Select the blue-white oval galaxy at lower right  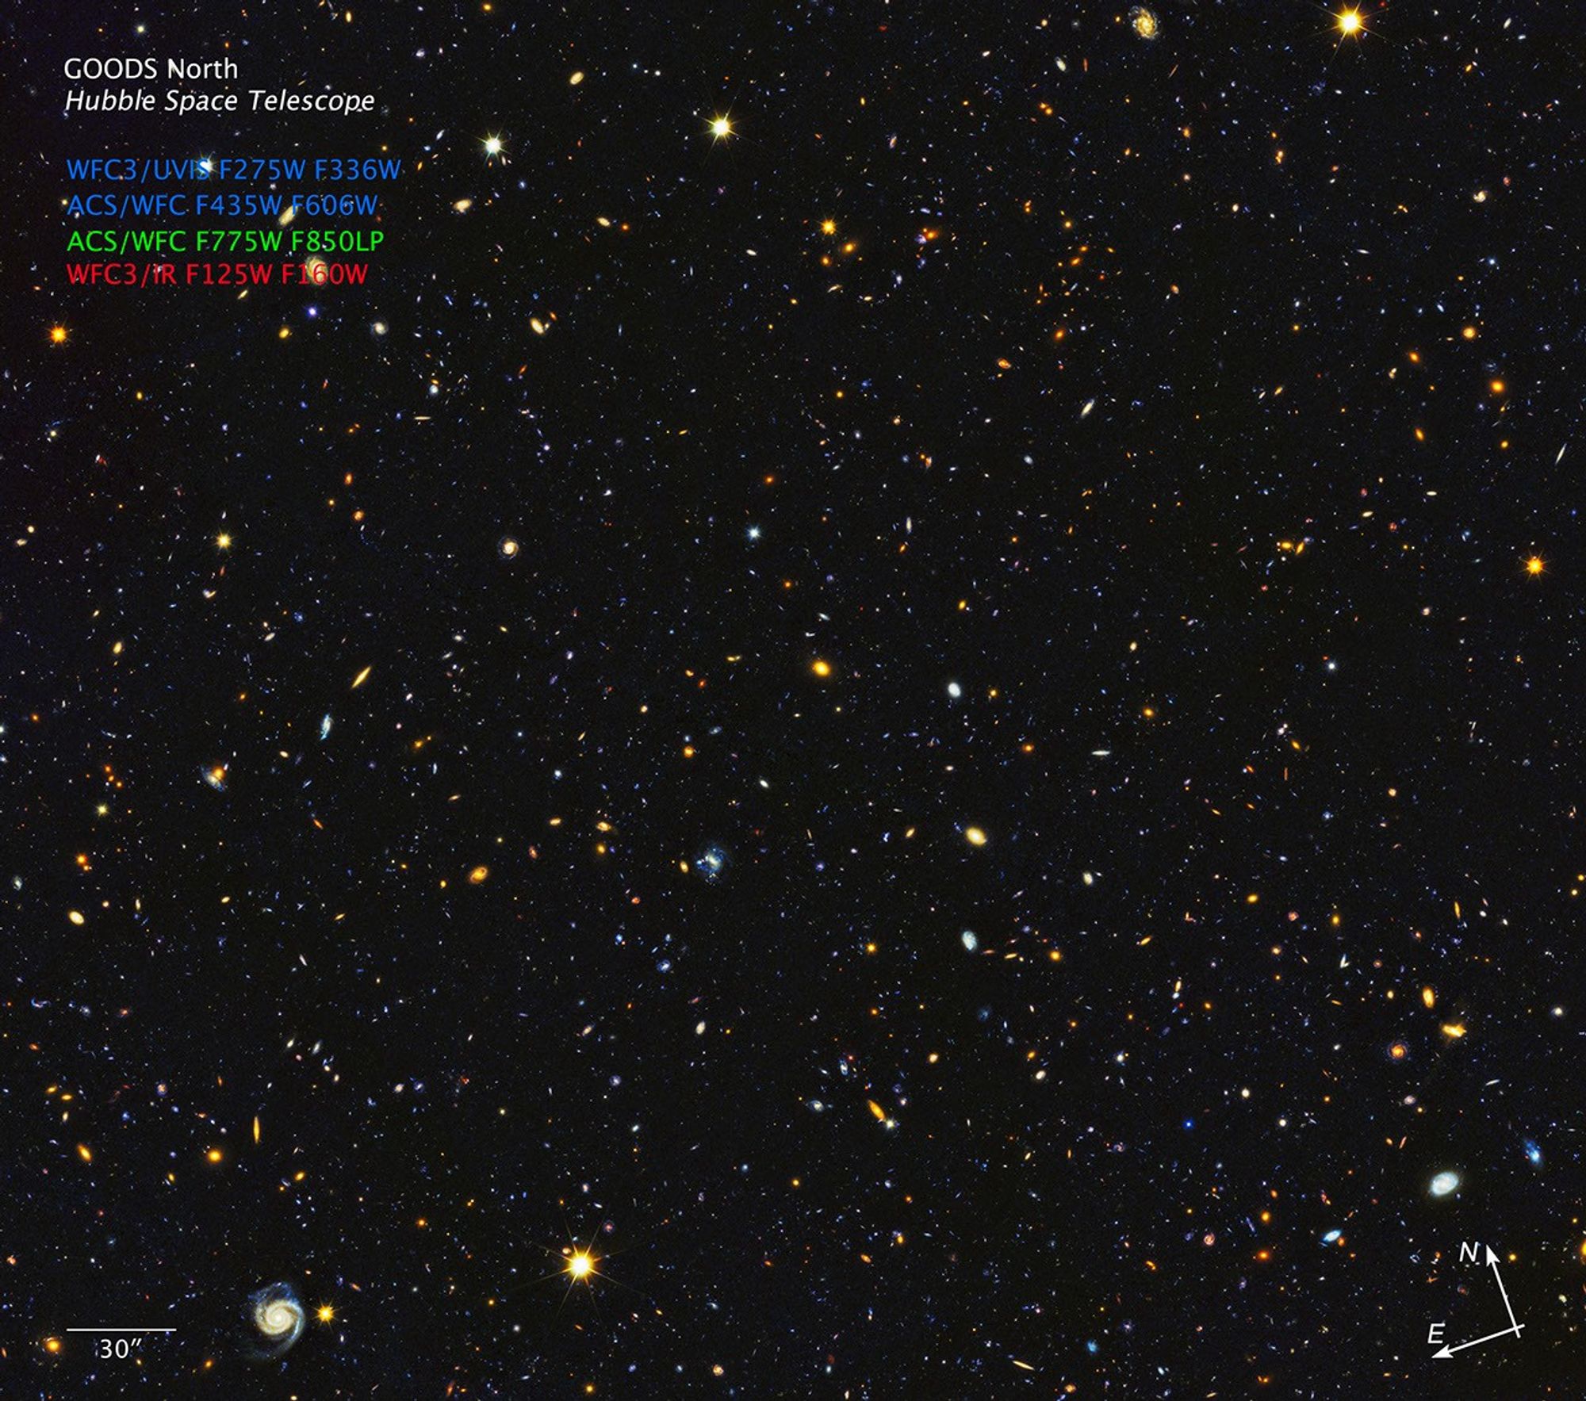[x=1445, y=1184]
